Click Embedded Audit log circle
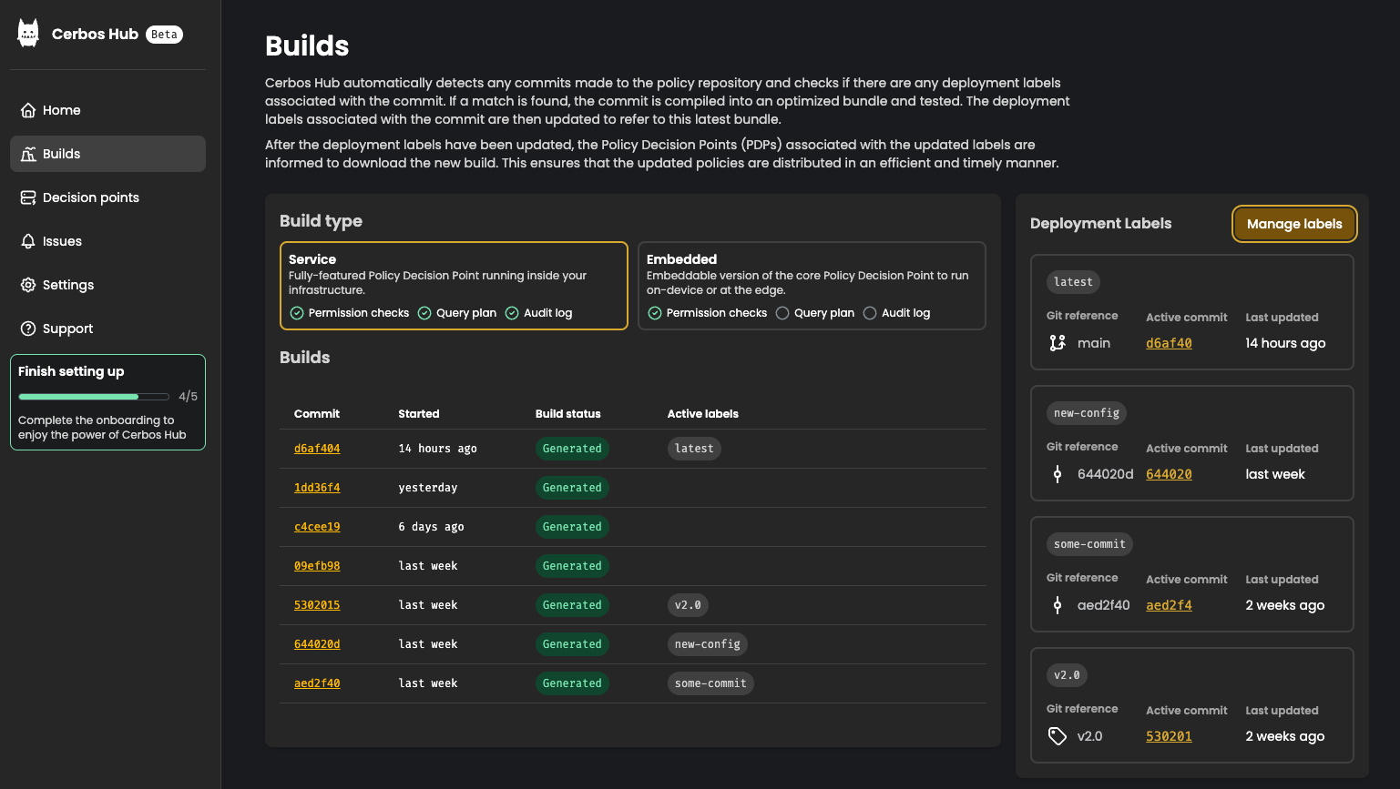Viewport: 1400px width, 789px height. coord(870,313)
